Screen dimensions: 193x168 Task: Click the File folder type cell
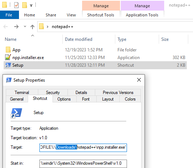[127, 50]
